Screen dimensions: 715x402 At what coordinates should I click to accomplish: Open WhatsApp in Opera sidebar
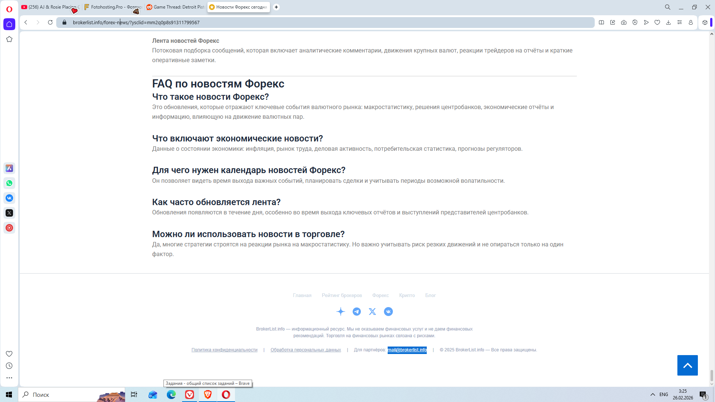(x=9, y=183)
